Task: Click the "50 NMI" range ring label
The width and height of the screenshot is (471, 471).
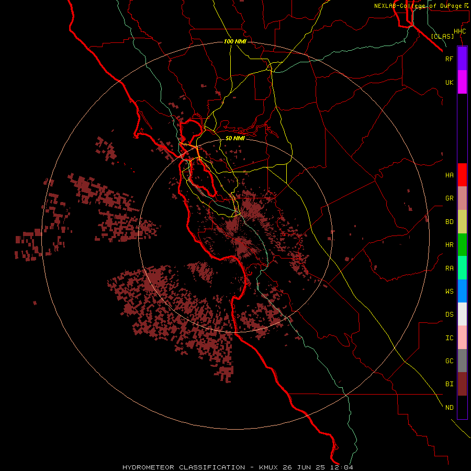Action: pyautogui.click(x=235, y=138)
